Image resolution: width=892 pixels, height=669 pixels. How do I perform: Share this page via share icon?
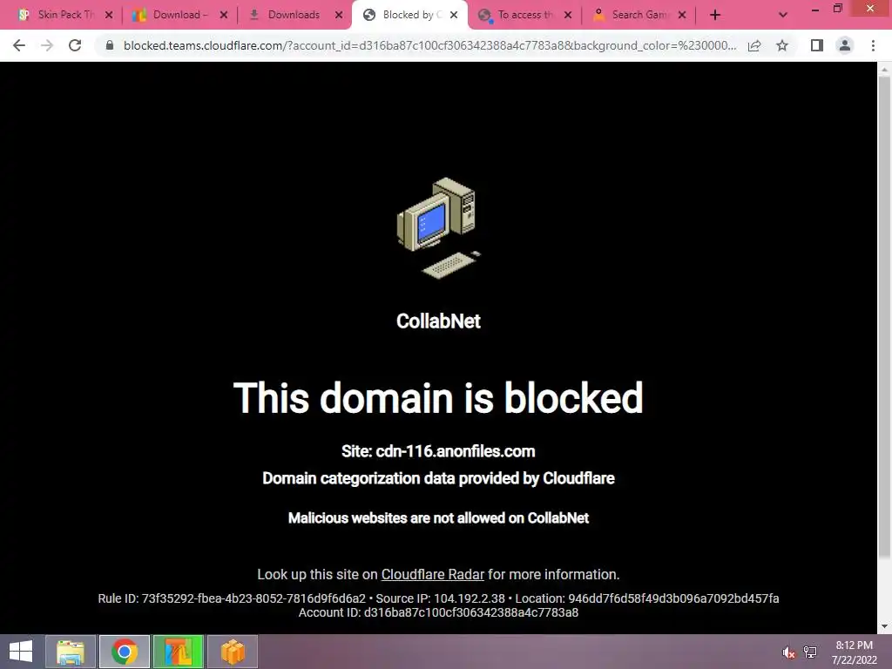tap(754, 45)
